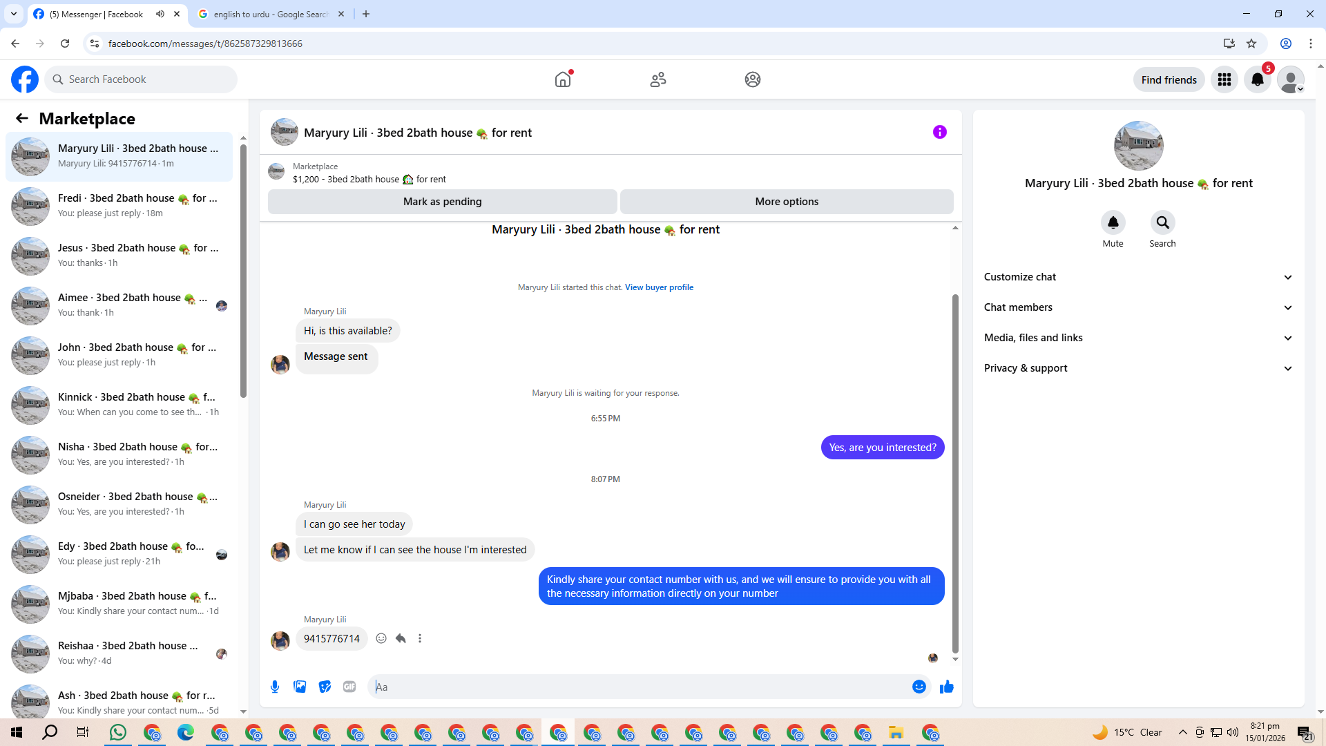The image size is (1326, 746).
Task: Open Facebook notifications bell
Action: [x=1257, y=79]
